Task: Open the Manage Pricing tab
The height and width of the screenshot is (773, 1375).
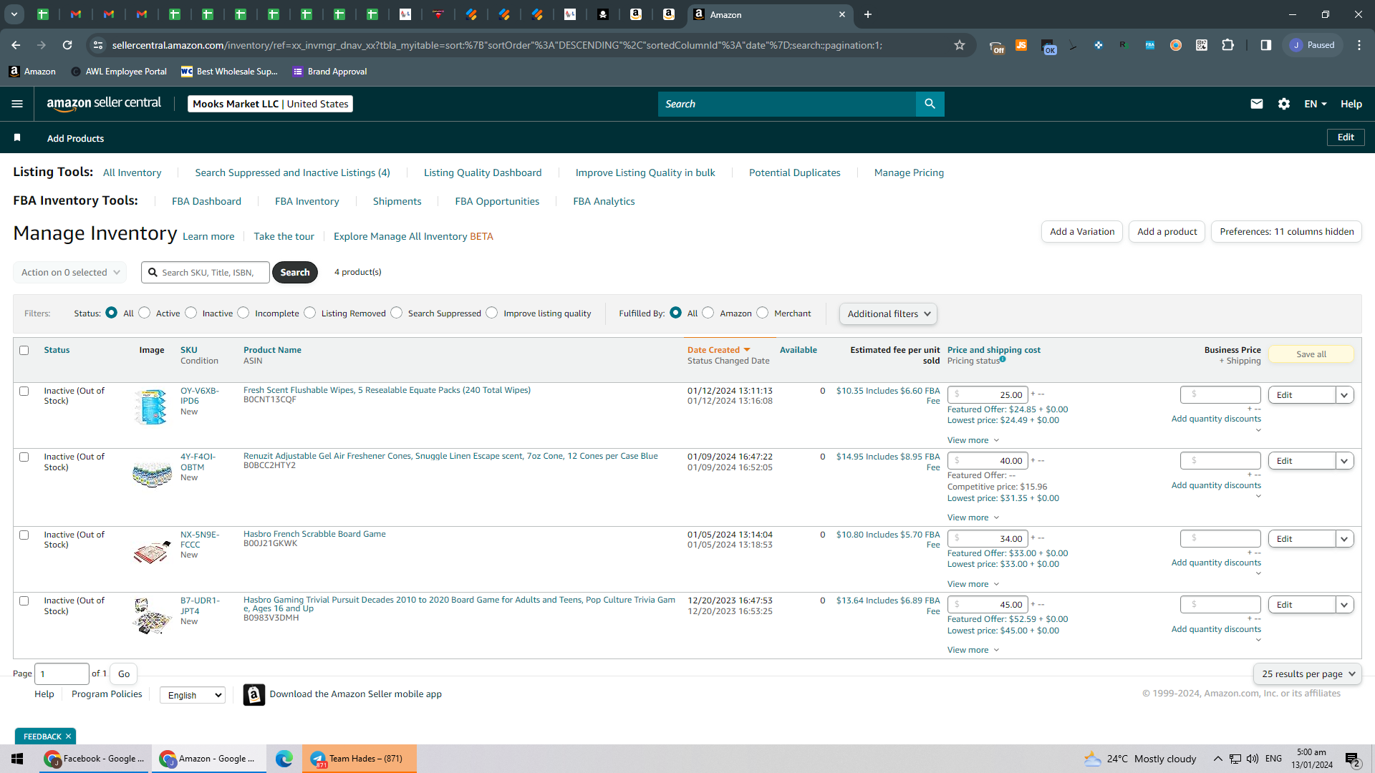Action: [x=909, y=172]
